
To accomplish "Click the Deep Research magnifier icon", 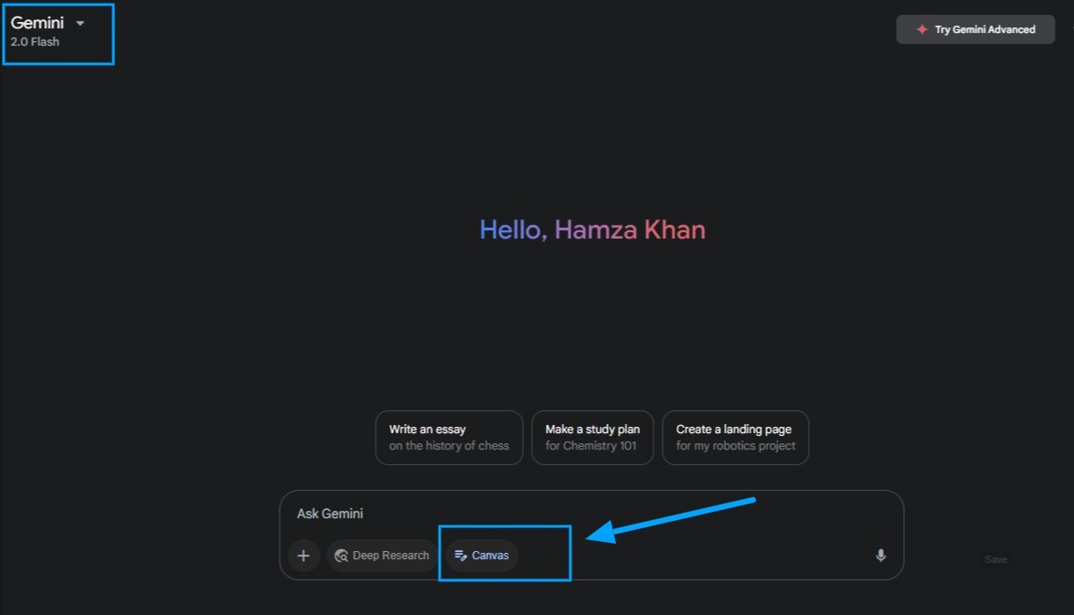I will tap(341, 556).
